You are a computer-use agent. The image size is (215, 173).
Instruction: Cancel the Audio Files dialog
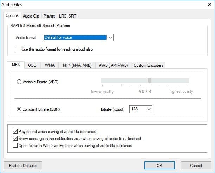click(x=196, y=166)
